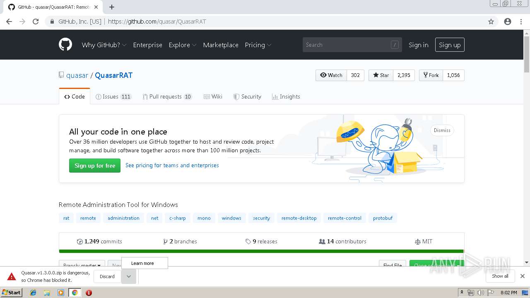Click Sign up for free button
This screenshot has height=298, width=530.
(x=95, y=166)
